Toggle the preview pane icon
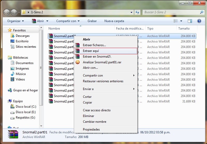 pyautogui.click(x=190, y=21)
